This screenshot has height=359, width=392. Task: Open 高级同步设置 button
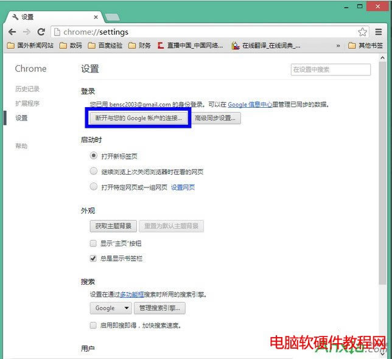point(215,118)
